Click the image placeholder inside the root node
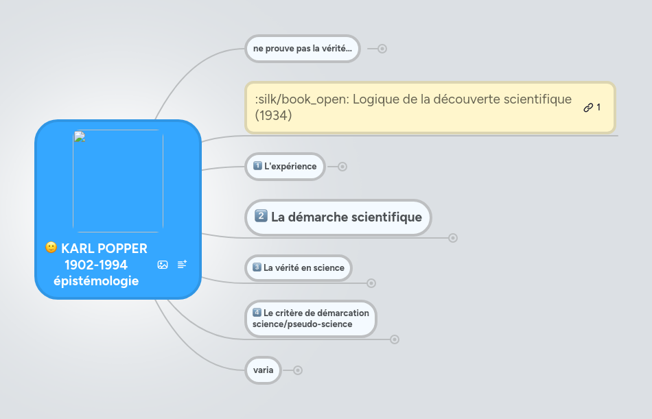The width and height of the screenshot is (652, 419). (x=118, y=180)
